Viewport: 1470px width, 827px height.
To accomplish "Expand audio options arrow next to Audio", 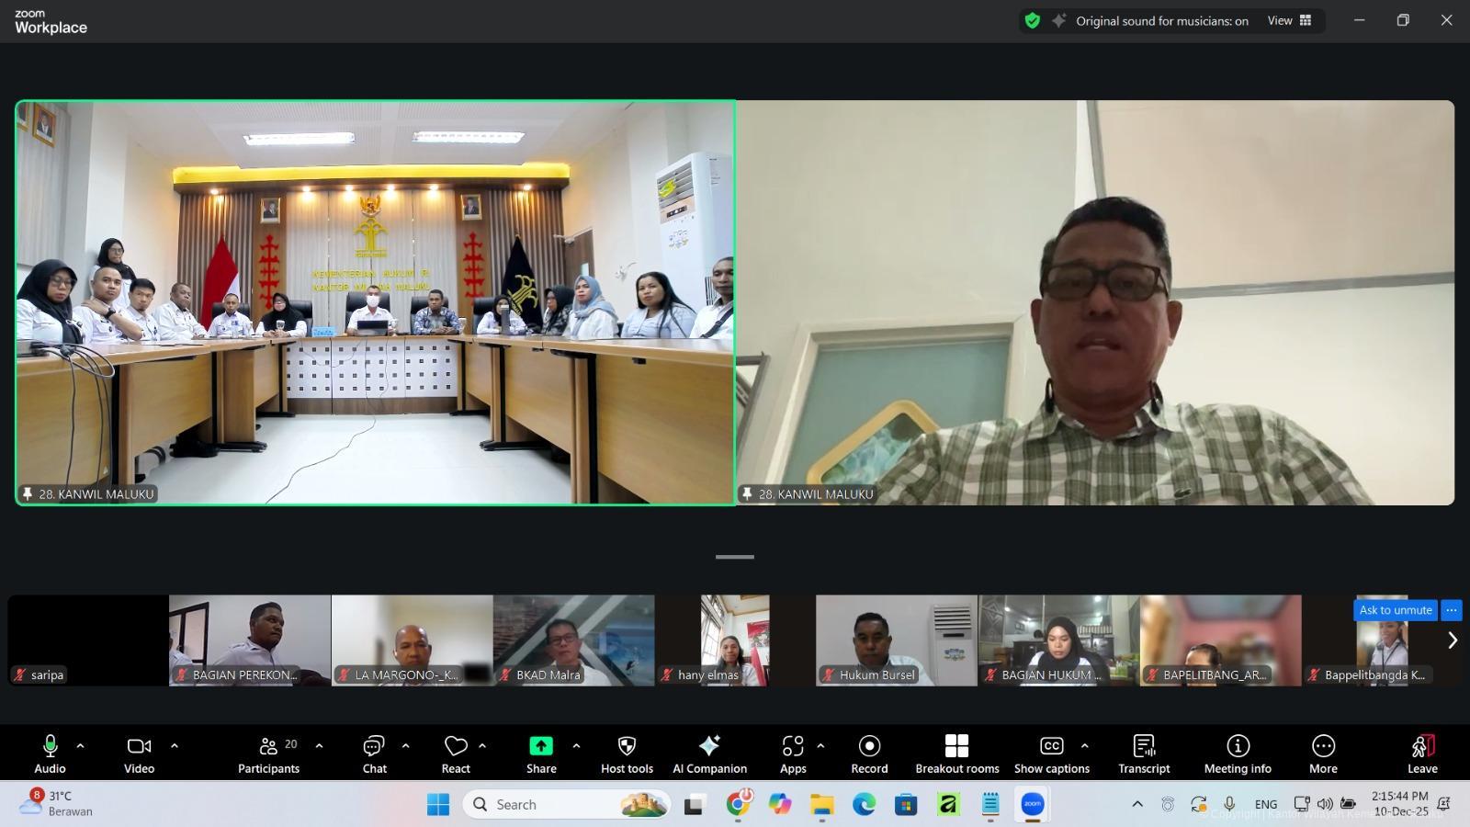I will click(80, 746).
